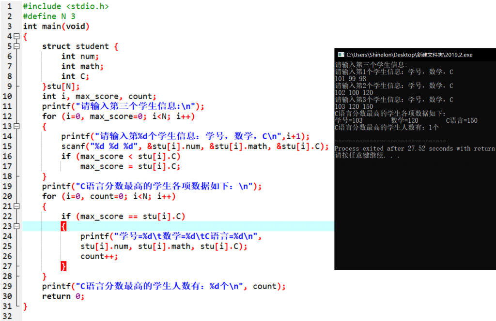This screenshot has height=321, width=496.
Task: Click the printf statement on line 29
Action: click(x=164, y=286)
